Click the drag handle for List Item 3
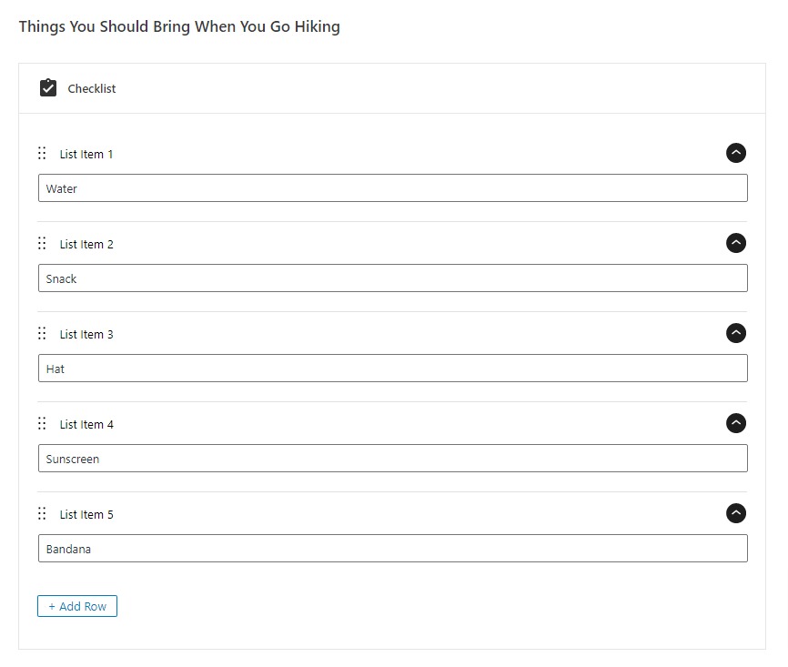Screen dimensions: 788x667 (41, 333)
